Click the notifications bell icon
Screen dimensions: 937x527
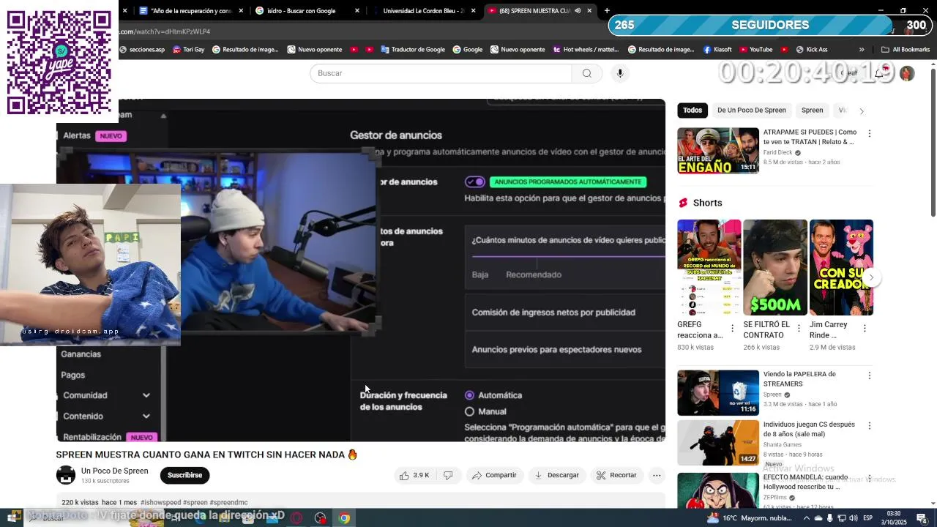[x=879, y=73]
